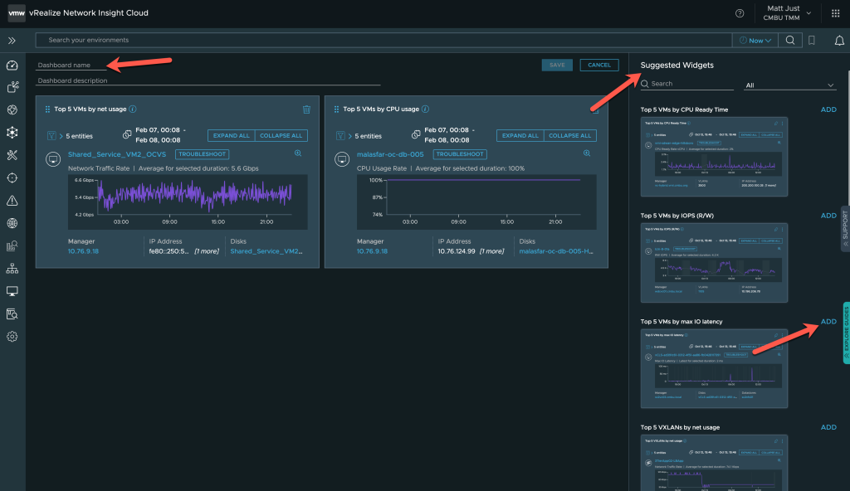Search in Suggested Widgets field
Viewport: 850px width, 491px height.
(x=686, y=84)
